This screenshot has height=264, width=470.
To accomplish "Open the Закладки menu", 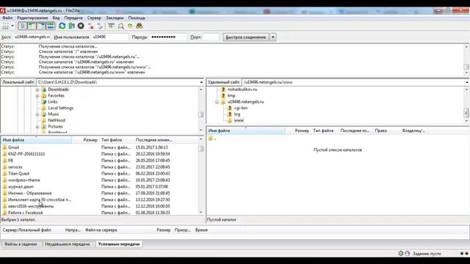I will tap(115, 18).
